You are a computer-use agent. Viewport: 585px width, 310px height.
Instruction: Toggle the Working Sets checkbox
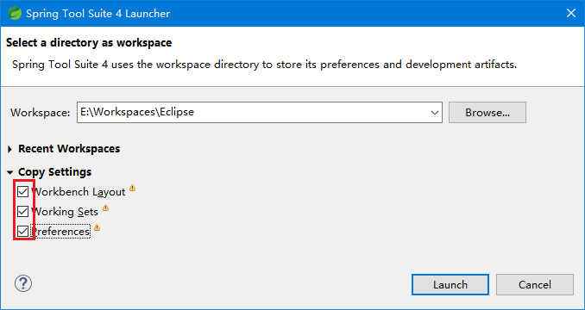pyautogui.click(x=22, y=212)
